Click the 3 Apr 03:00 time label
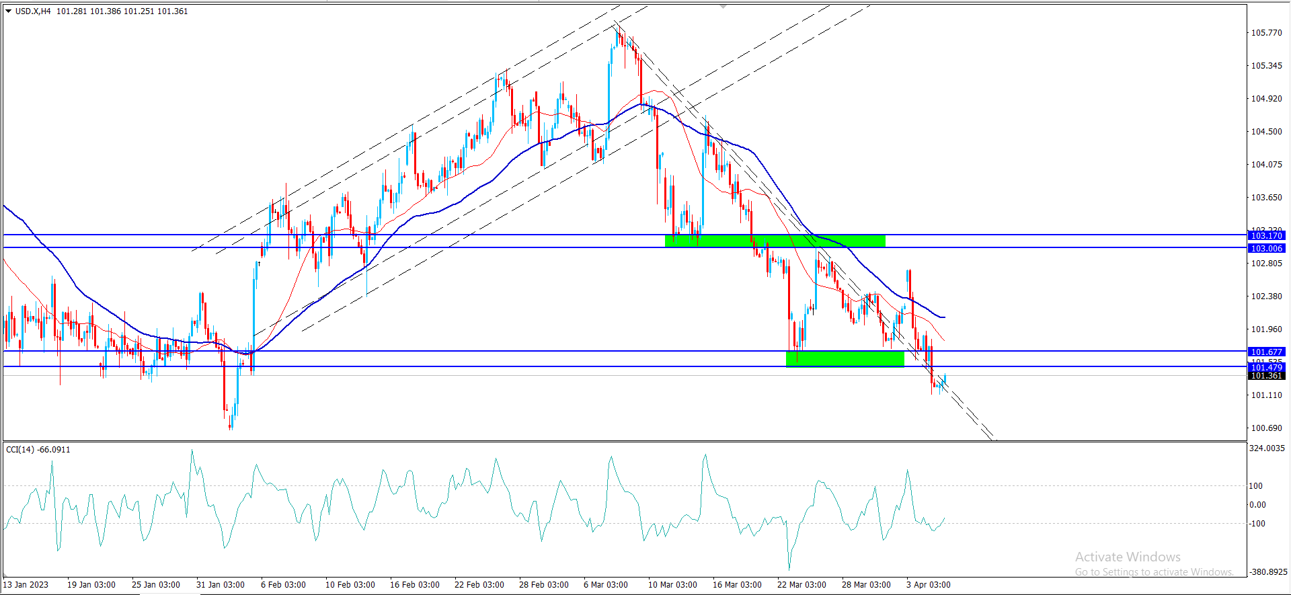Viewport: 1291px width, 595px height. pyautogui.click(x=928, y=584)
